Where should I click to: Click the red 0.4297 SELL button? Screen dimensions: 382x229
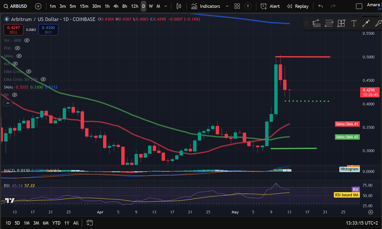click(x=14, y=30)
